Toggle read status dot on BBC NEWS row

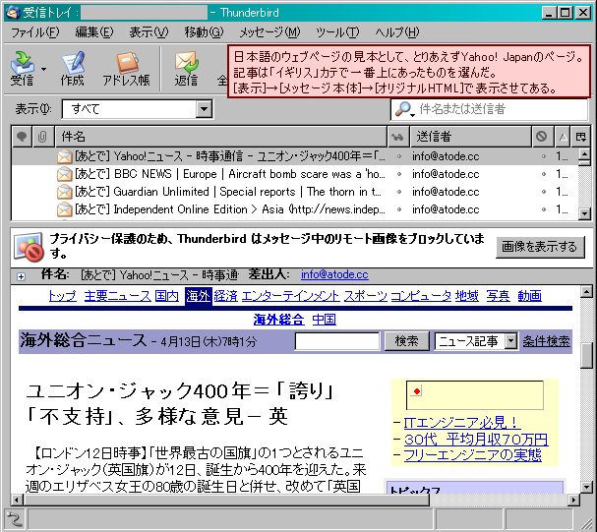pyautogui.click(x=399, y=174)
